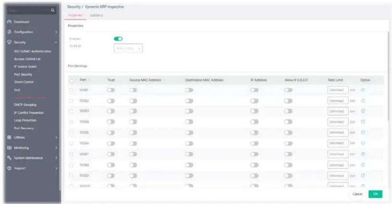Open Access Control List menu item
This screenshot has width=392, height=204.
[x=27, y=59]
